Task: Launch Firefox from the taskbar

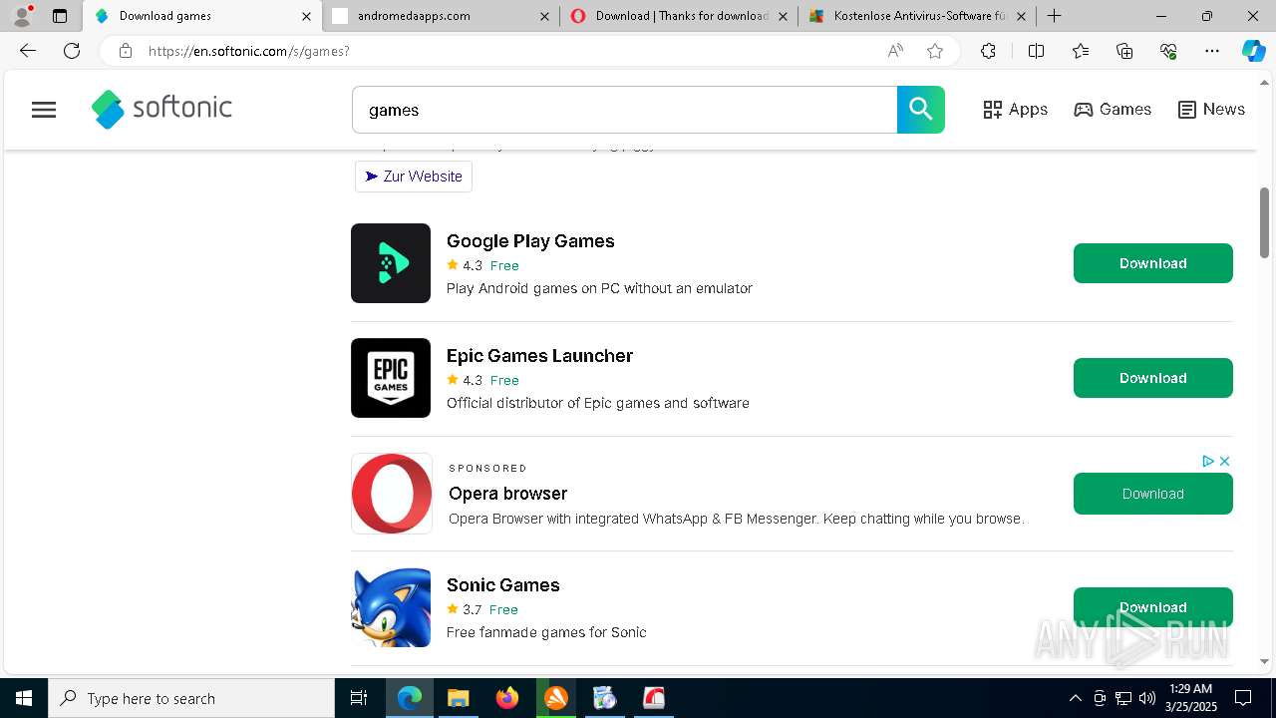Action: (506, 698)
